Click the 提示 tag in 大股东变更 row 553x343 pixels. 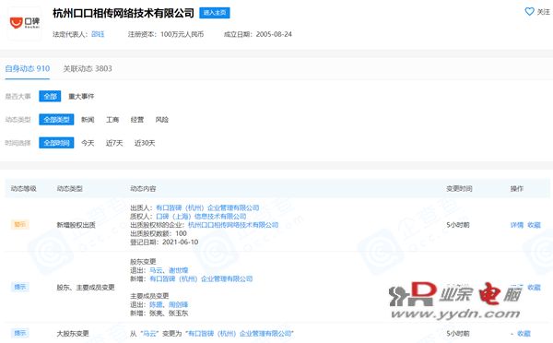tap(20, 333)
